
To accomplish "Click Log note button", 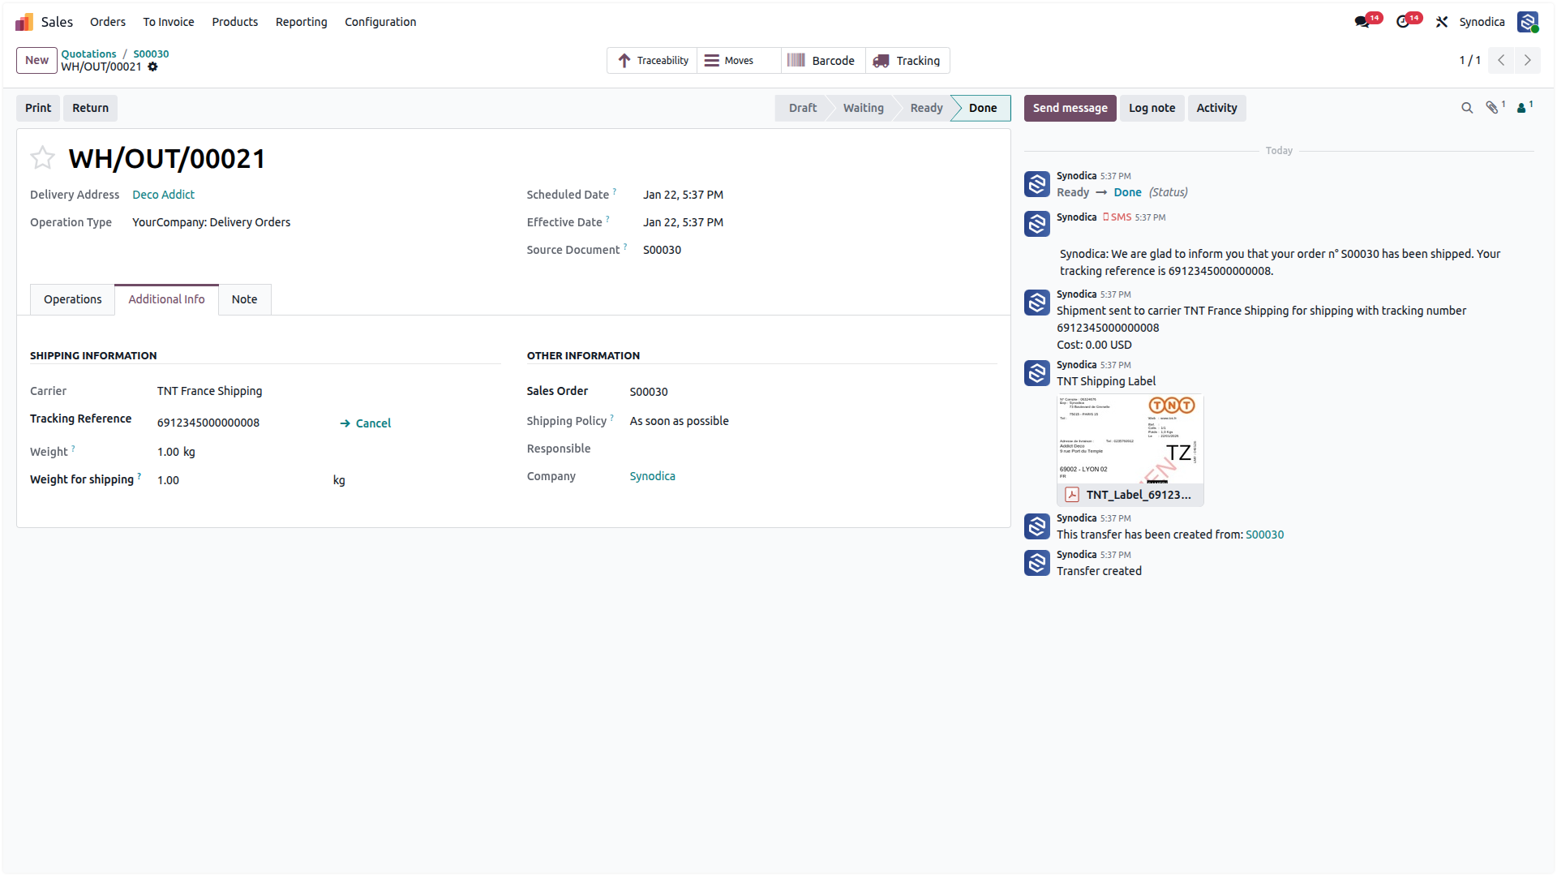I will point(1152,108).
